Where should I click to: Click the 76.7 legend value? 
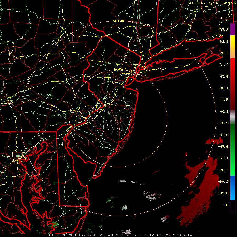pyautogui.click(x=224, y=53)
